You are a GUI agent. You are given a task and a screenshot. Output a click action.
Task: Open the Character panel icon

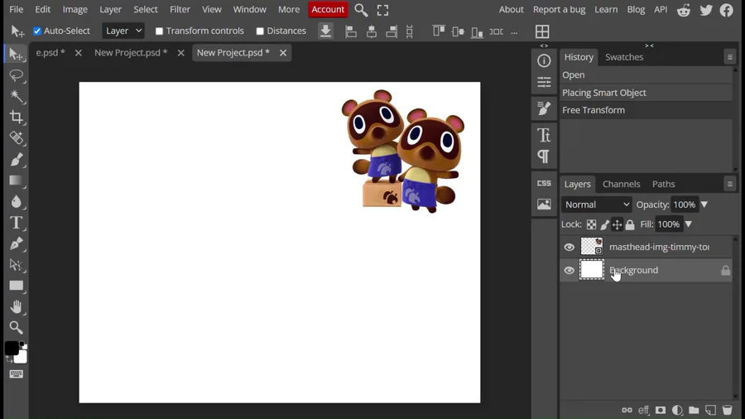(544, 136)
